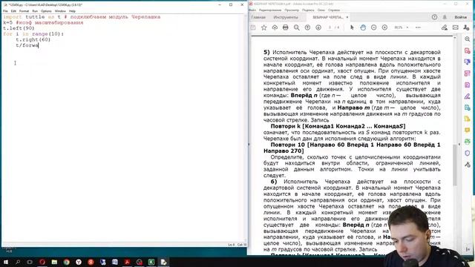Click the page number input field

[x=330, y=27]
